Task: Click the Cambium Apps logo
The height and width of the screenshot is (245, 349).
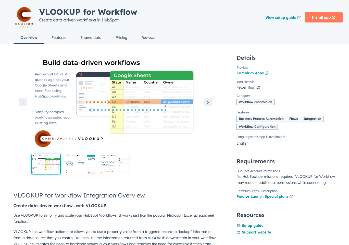Action: coord(24,17)
